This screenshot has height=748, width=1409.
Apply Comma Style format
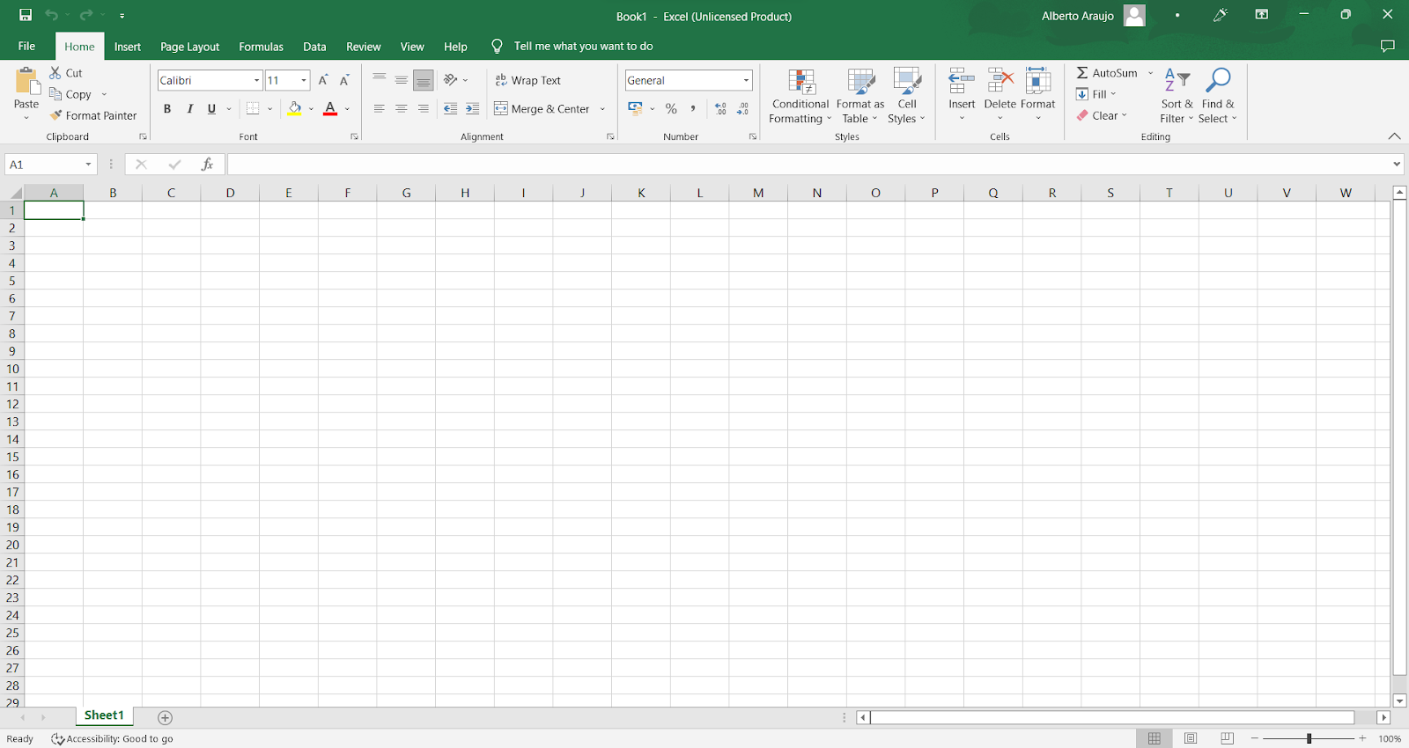(x=693, y=109)
